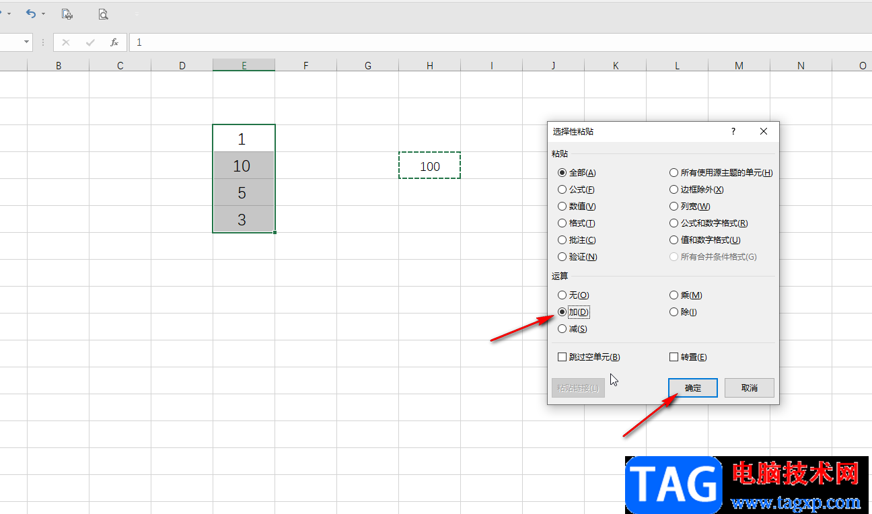
Task: Click into the formula bar showing 1
Action: pyautogui.click(x=500, y=42)
